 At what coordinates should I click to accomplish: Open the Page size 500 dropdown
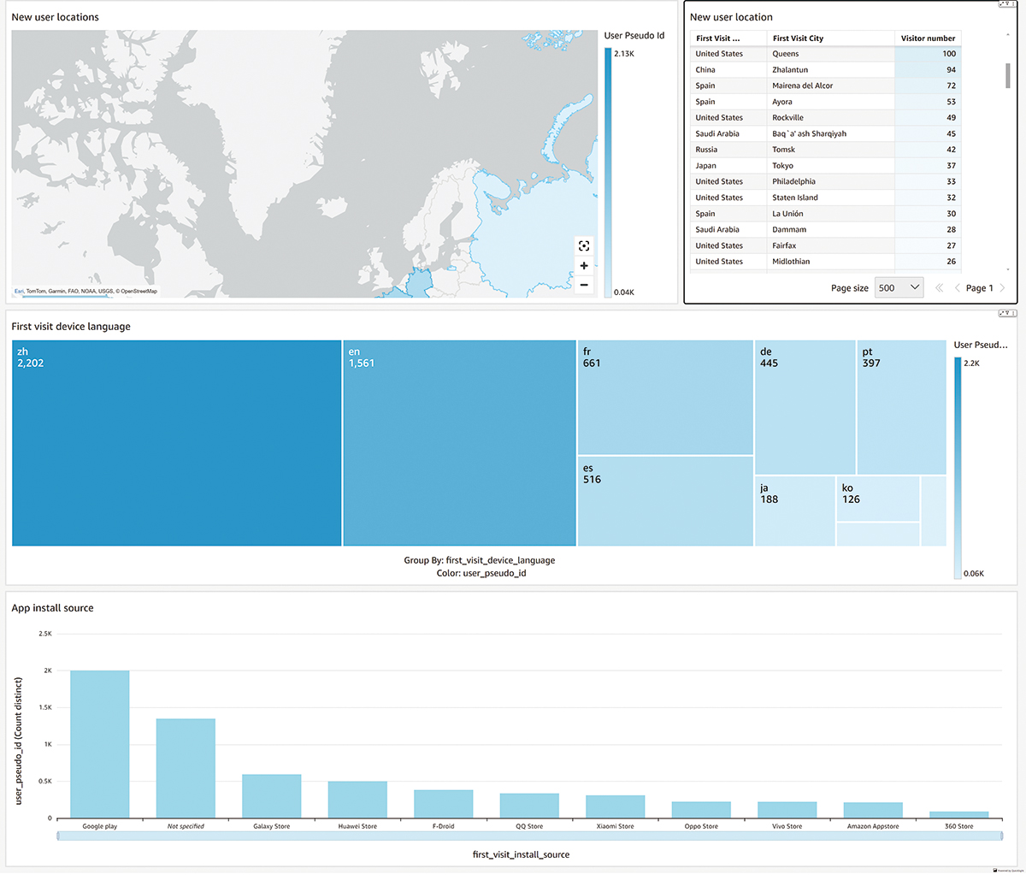click(x=899, y=288)
